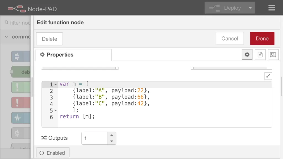The image size is (283, 159).
Task: Delete the function node
Action: click(x=49, y=39)
